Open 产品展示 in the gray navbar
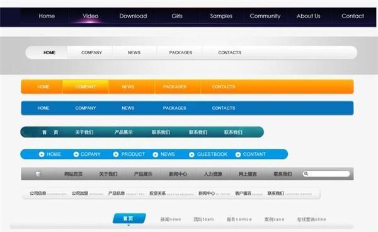 [143, 174]
